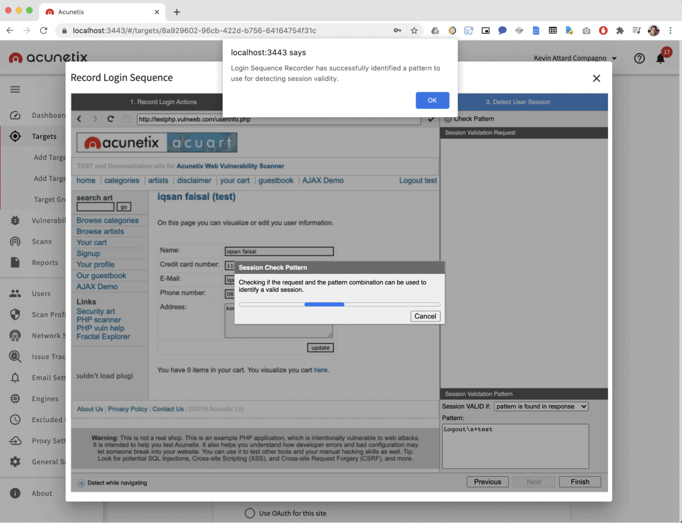Click the search art input field
Viewport: 682px width, 523px height.
(x=95, y=207)
